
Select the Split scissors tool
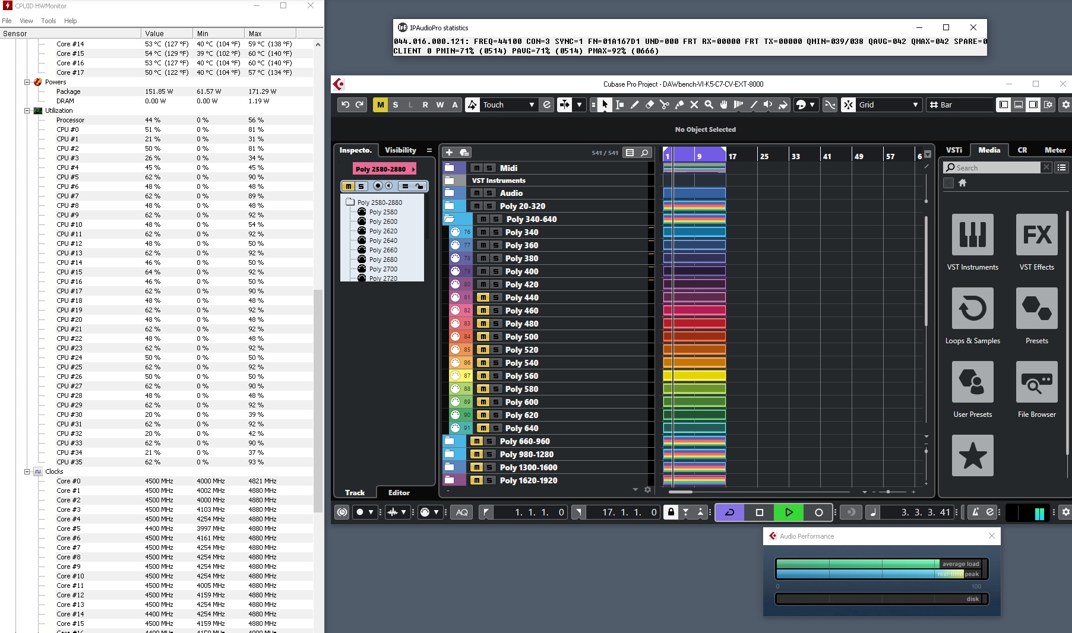click(664, 105)
